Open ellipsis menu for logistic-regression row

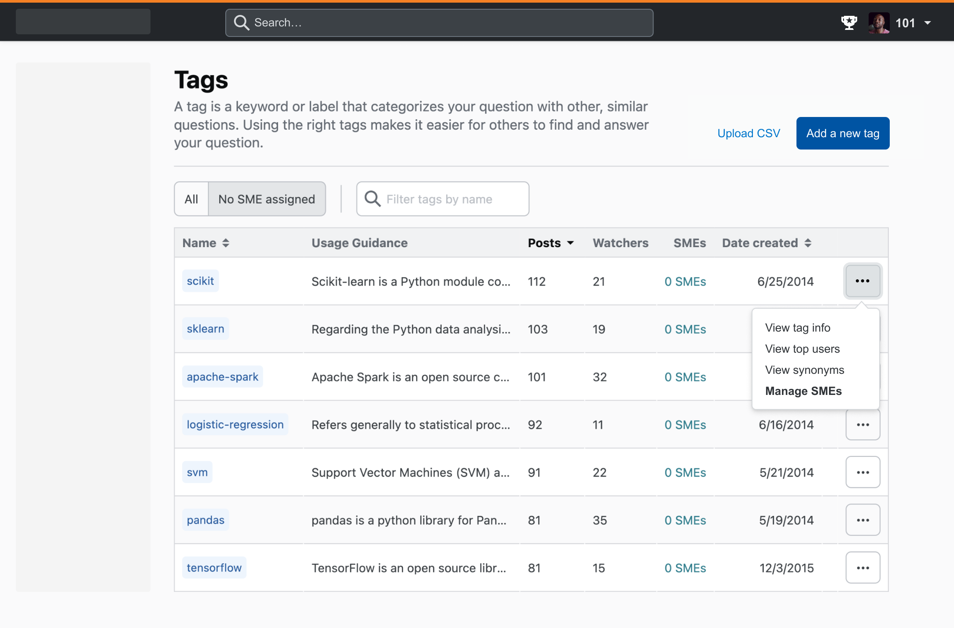tap(862, 424)
